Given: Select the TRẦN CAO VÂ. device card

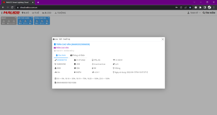Looking at the screenshot, I should click(42, 21).
